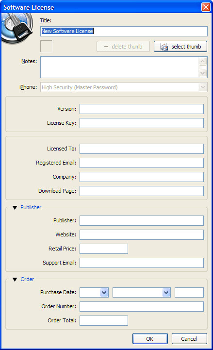This screenshot has width=213, height=350.
Task: Click the 1Password key logo icon
Action: click(17, 28)
